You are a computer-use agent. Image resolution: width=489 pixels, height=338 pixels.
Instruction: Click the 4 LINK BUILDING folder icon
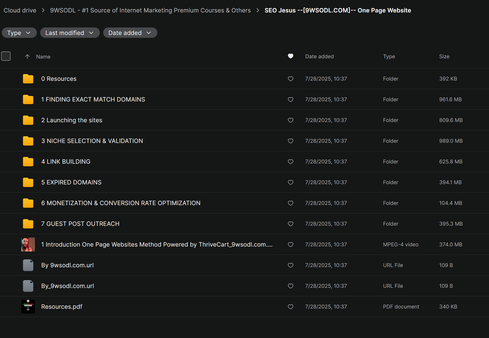pyautogui.click(x=28, y=162)
